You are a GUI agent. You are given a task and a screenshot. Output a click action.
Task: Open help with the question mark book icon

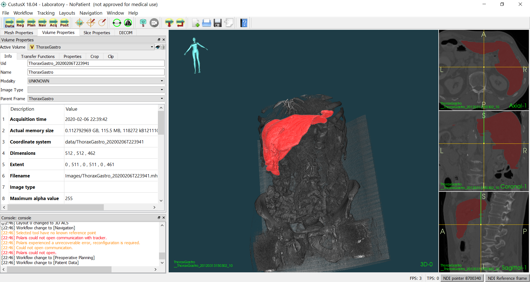(x=244, y=23)
